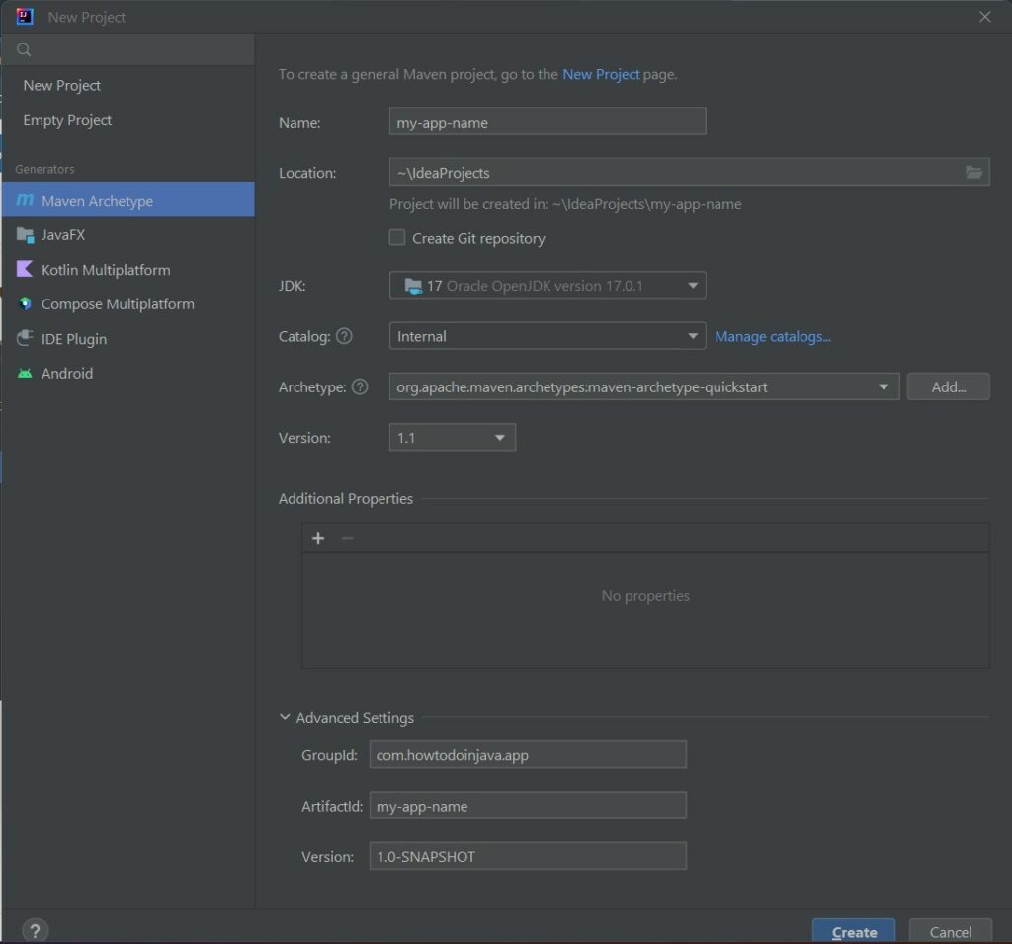Screen dimensions: 1012x944
Task: Click the GroupId input field
Action: pyautogui.click(x=528, y=753)
